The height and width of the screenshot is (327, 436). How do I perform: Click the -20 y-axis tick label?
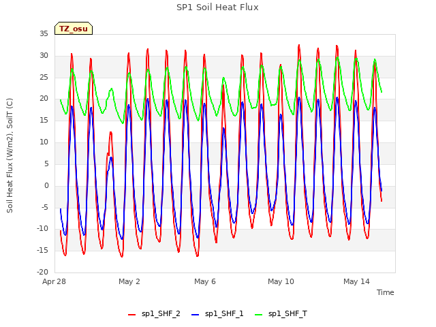tap(42, 272)
